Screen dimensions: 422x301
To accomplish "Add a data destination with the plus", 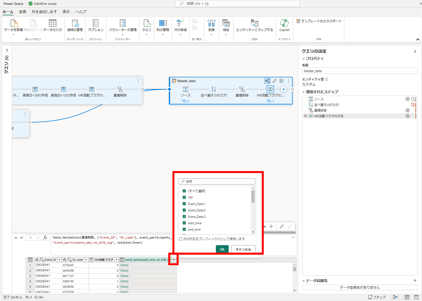I will coord(415,281).
